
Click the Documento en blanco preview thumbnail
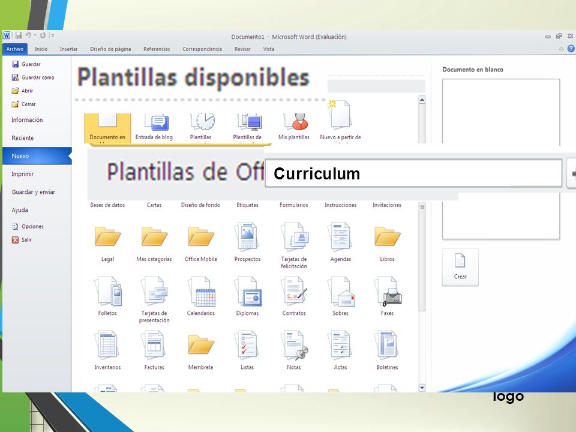click(501, 159)
